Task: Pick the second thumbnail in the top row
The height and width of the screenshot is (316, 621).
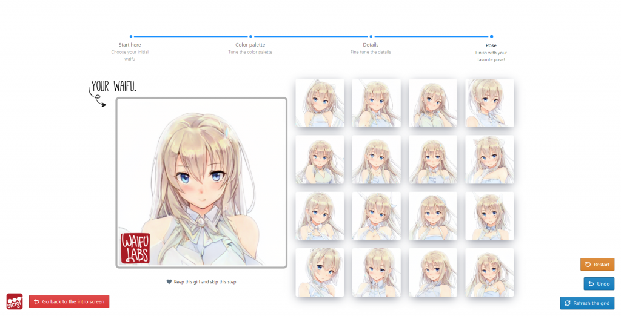Action: (376, 103)
